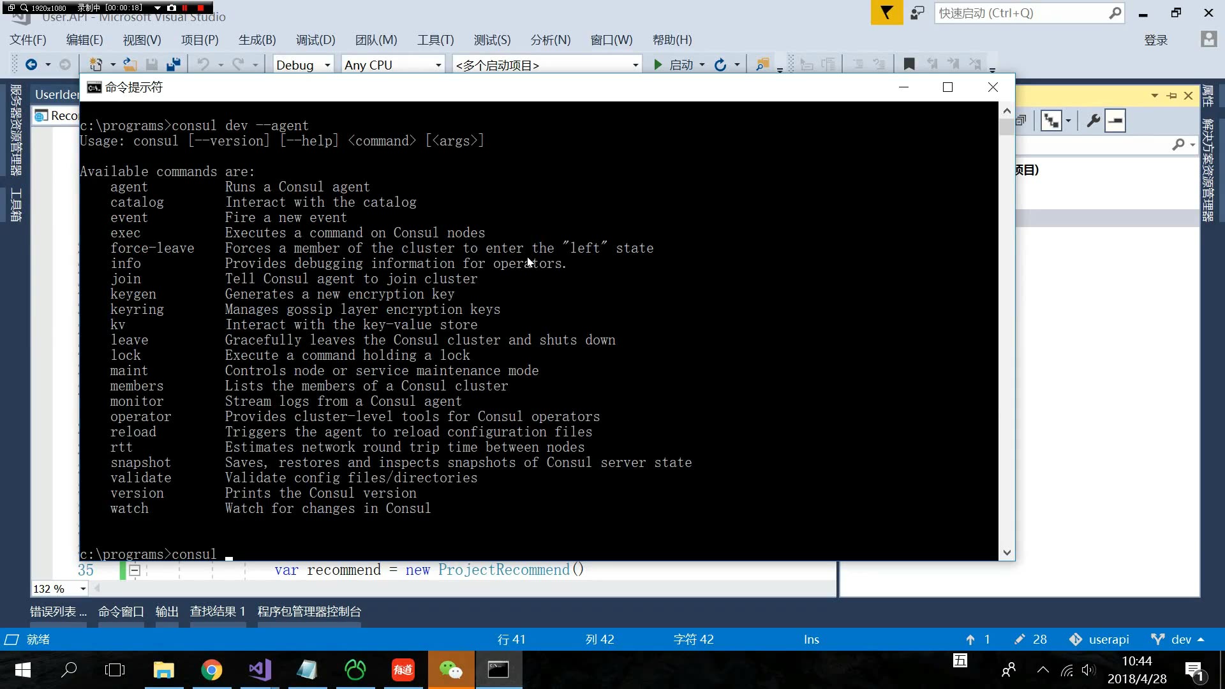Viewport: 1225px width, 689px height.
Task: Click the navigate forward arrow icon
Action: point(64,64)
